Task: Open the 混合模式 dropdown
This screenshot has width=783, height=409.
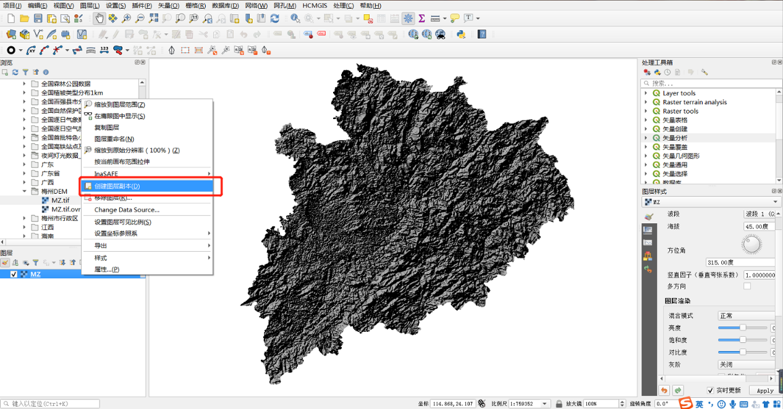Action: click(745, 315)
